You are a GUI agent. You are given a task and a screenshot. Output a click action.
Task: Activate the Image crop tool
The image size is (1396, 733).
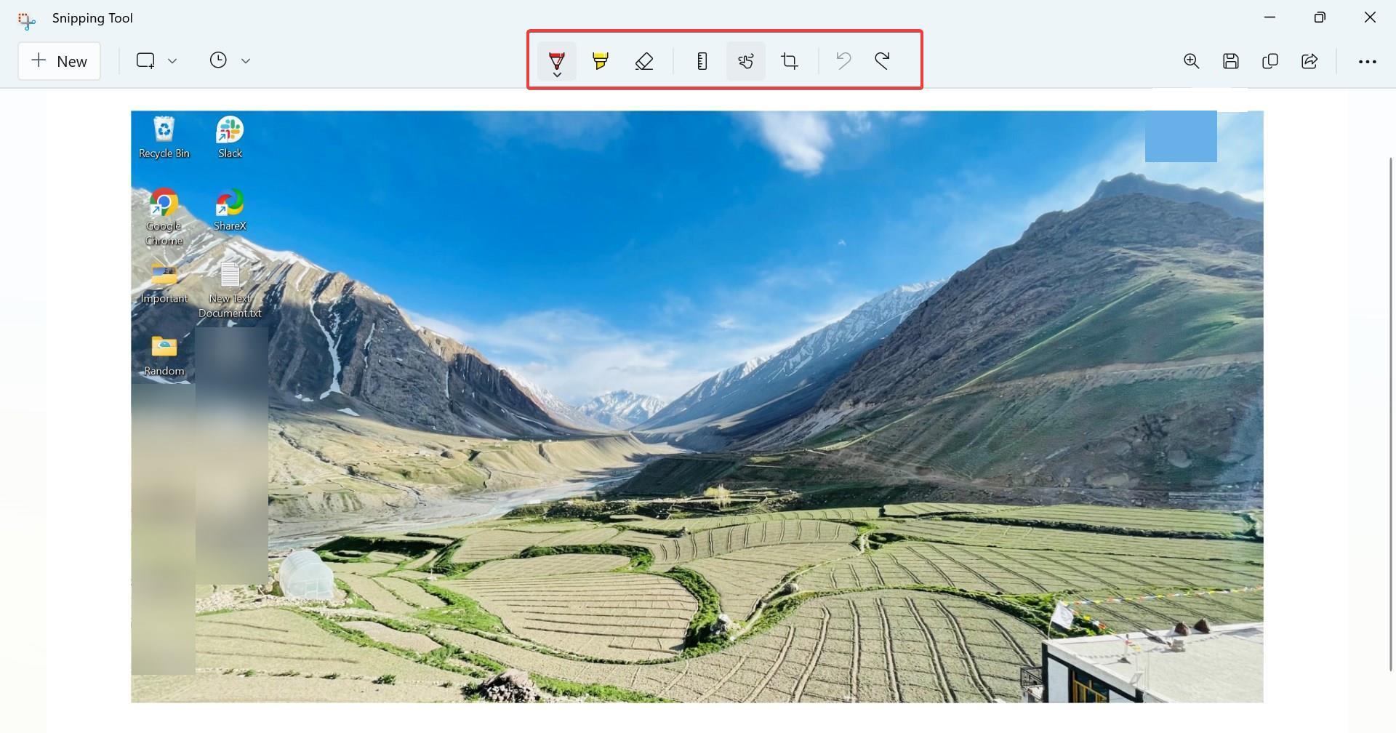790,61
